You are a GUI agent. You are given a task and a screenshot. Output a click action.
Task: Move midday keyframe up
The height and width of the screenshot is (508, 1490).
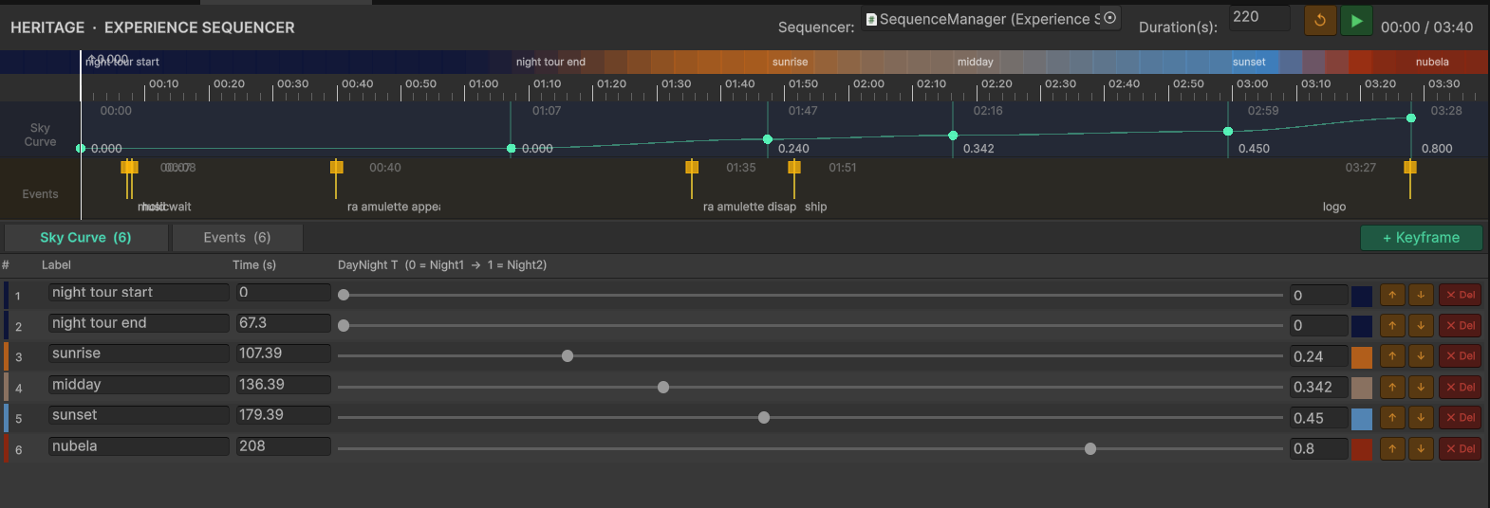(x=1392, y=387)
